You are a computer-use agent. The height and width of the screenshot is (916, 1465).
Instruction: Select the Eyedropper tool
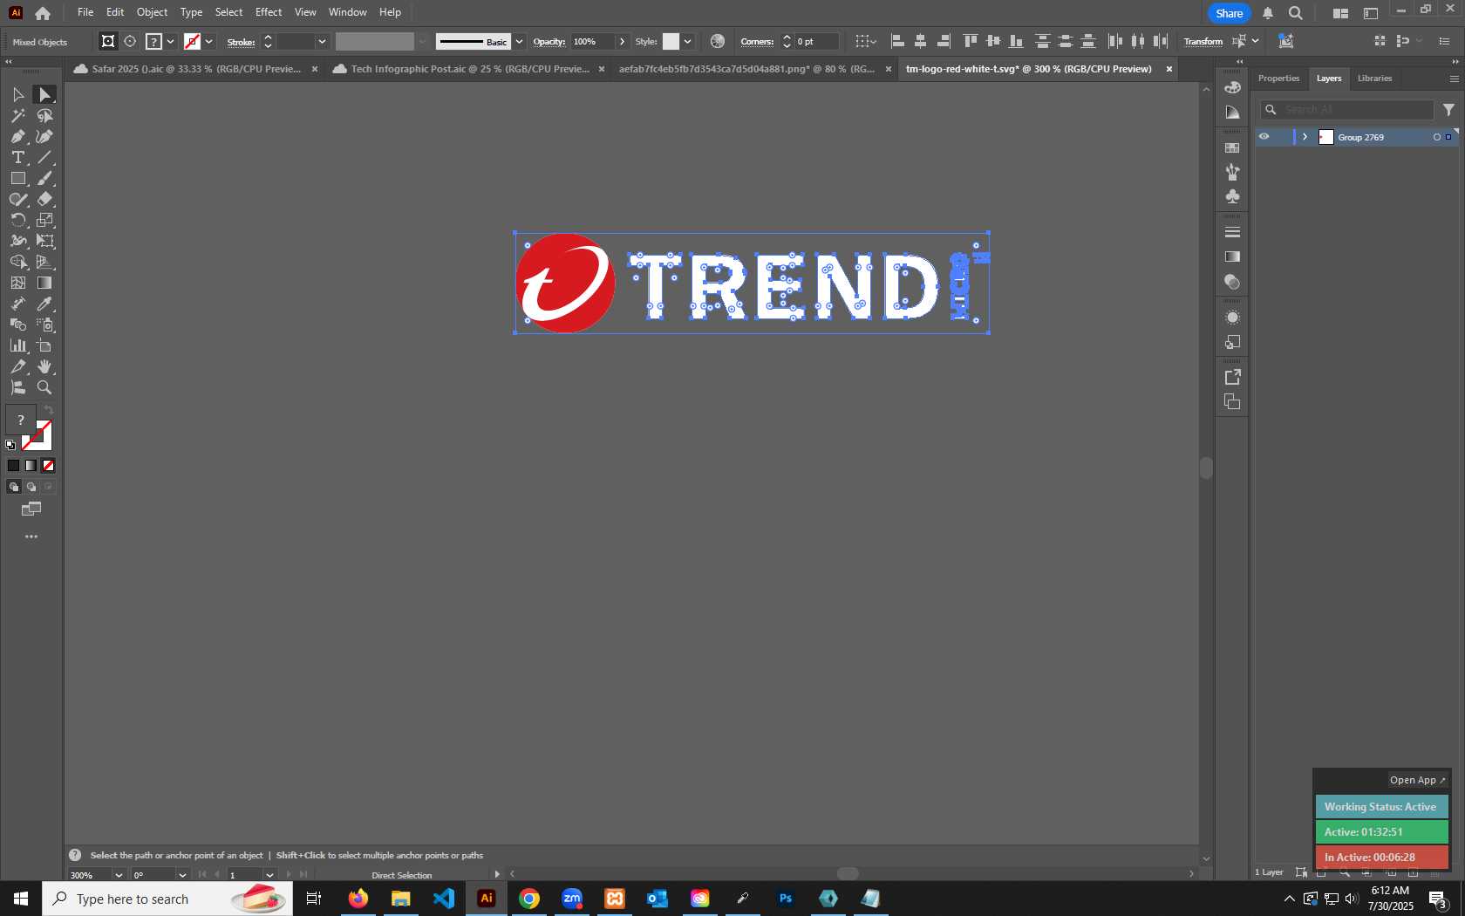pyautogui.click(x=44, y=304)
